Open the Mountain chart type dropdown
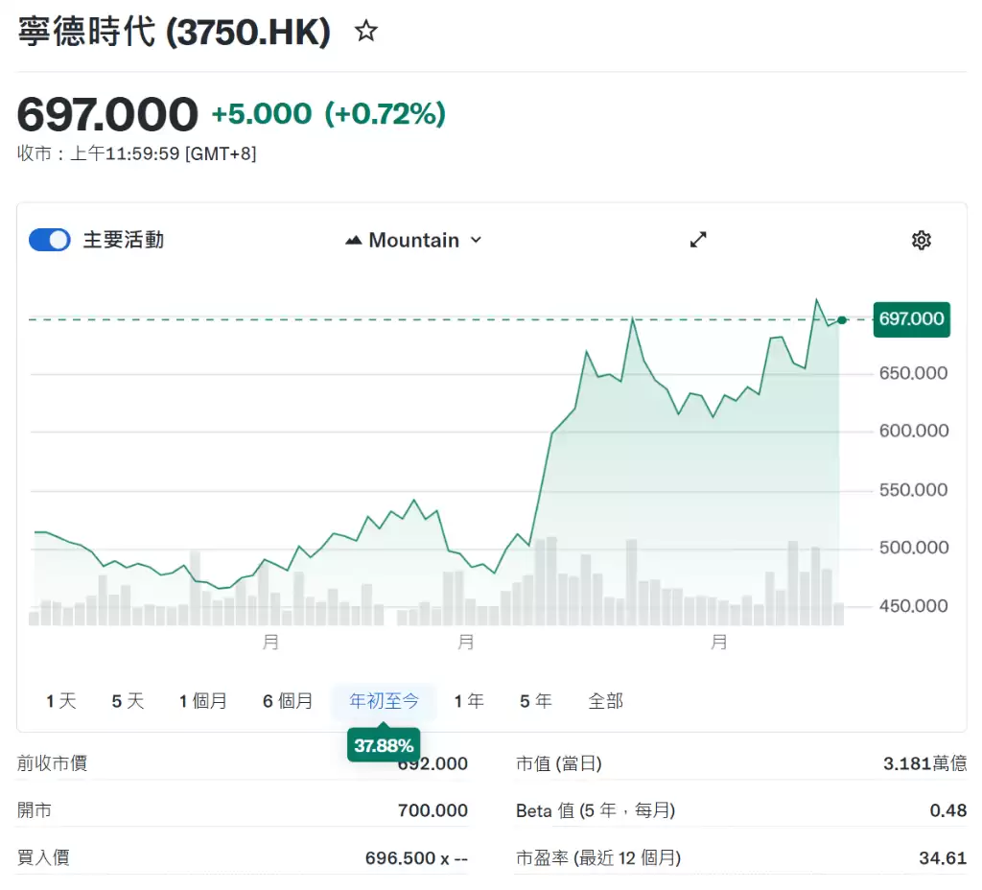This screenshot has width=982, height=890. tap(413, 240)
